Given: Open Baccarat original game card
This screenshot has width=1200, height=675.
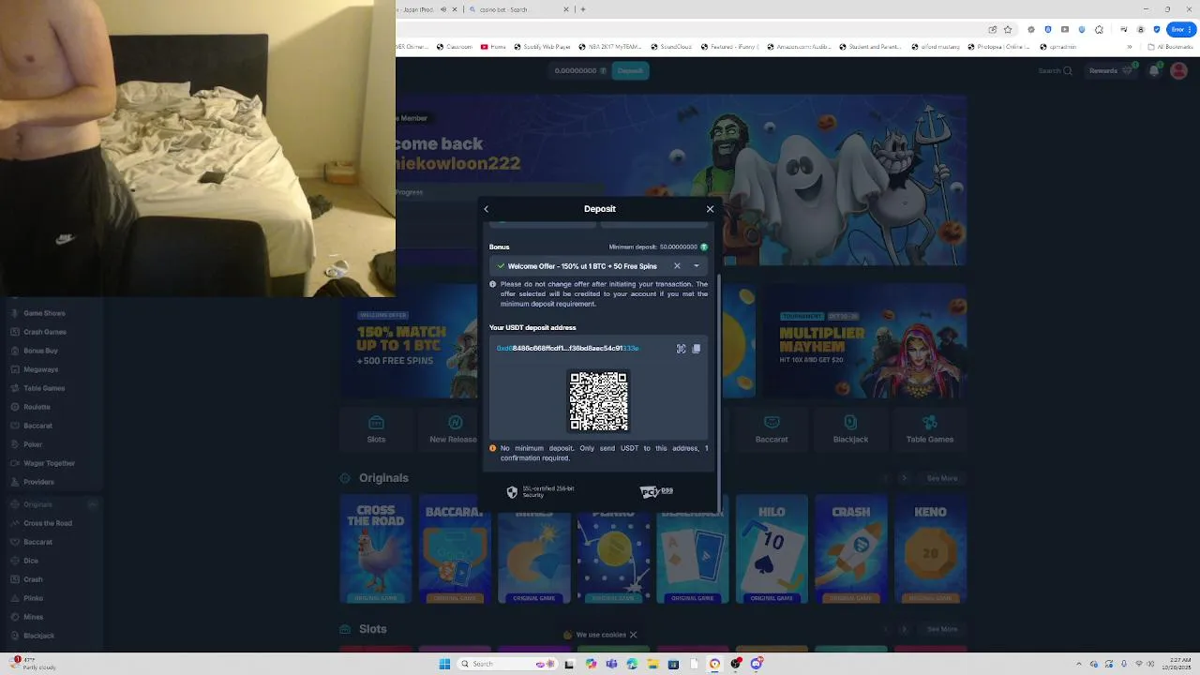Looking at the screenshot, I should tap(455, 549).
